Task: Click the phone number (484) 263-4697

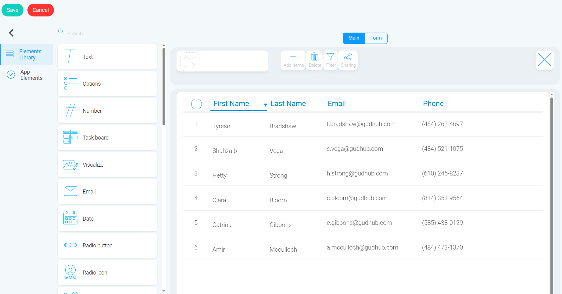Action: click(442, 124)
